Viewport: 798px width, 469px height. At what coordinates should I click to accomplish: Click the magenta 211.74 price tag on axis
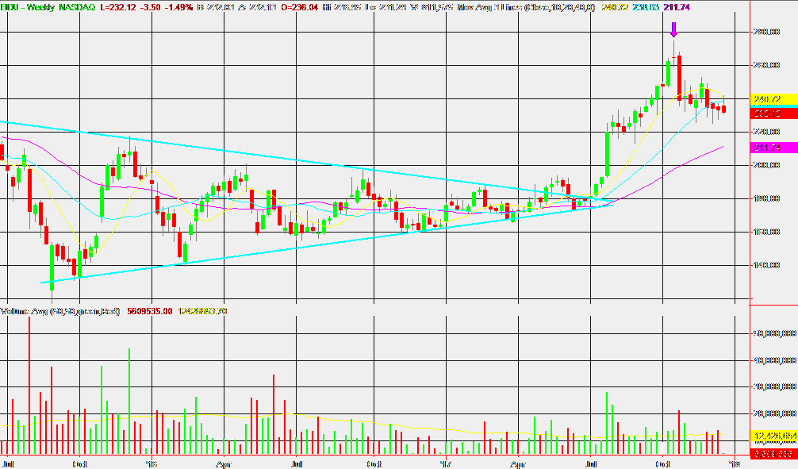(x=766, y=148)
